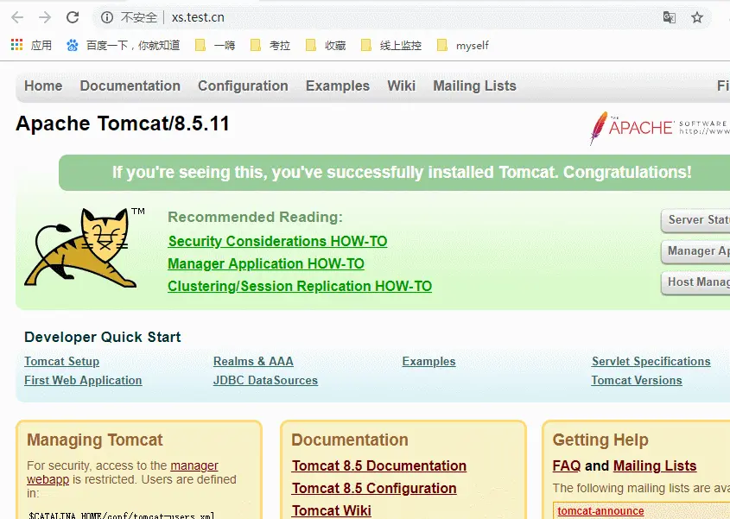The height and width of the screenshot is (519, 730).
Task: Open the translate page icon
Action: 669,17
